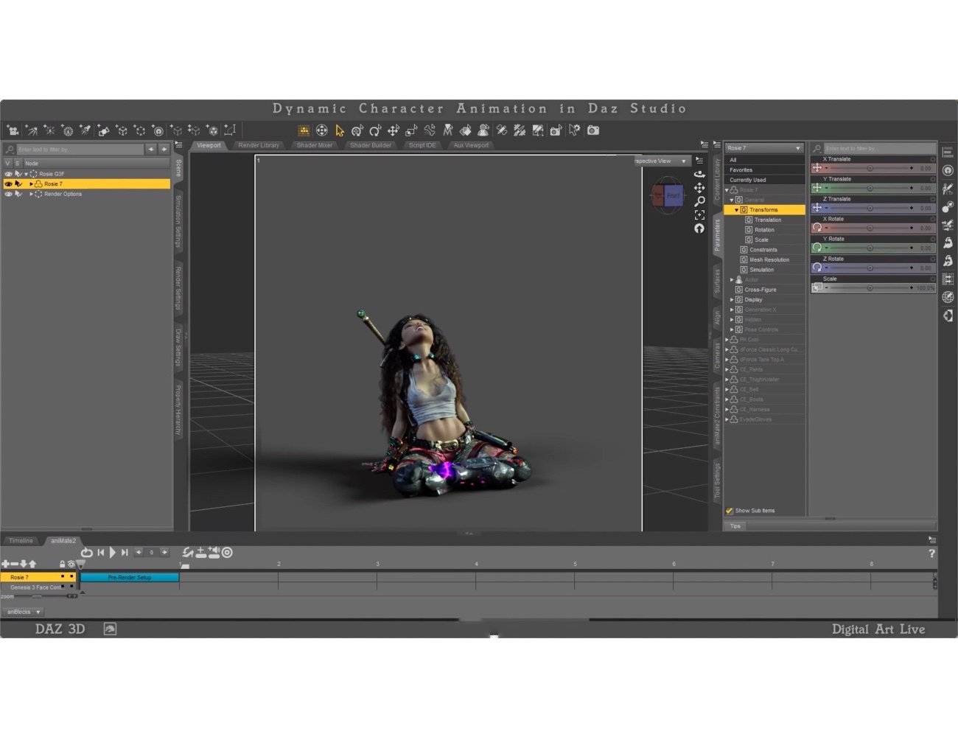Viewport: 958px width, 737px height.
Task: Toggle the Show Sub Items checkbox
Action: 730,510
